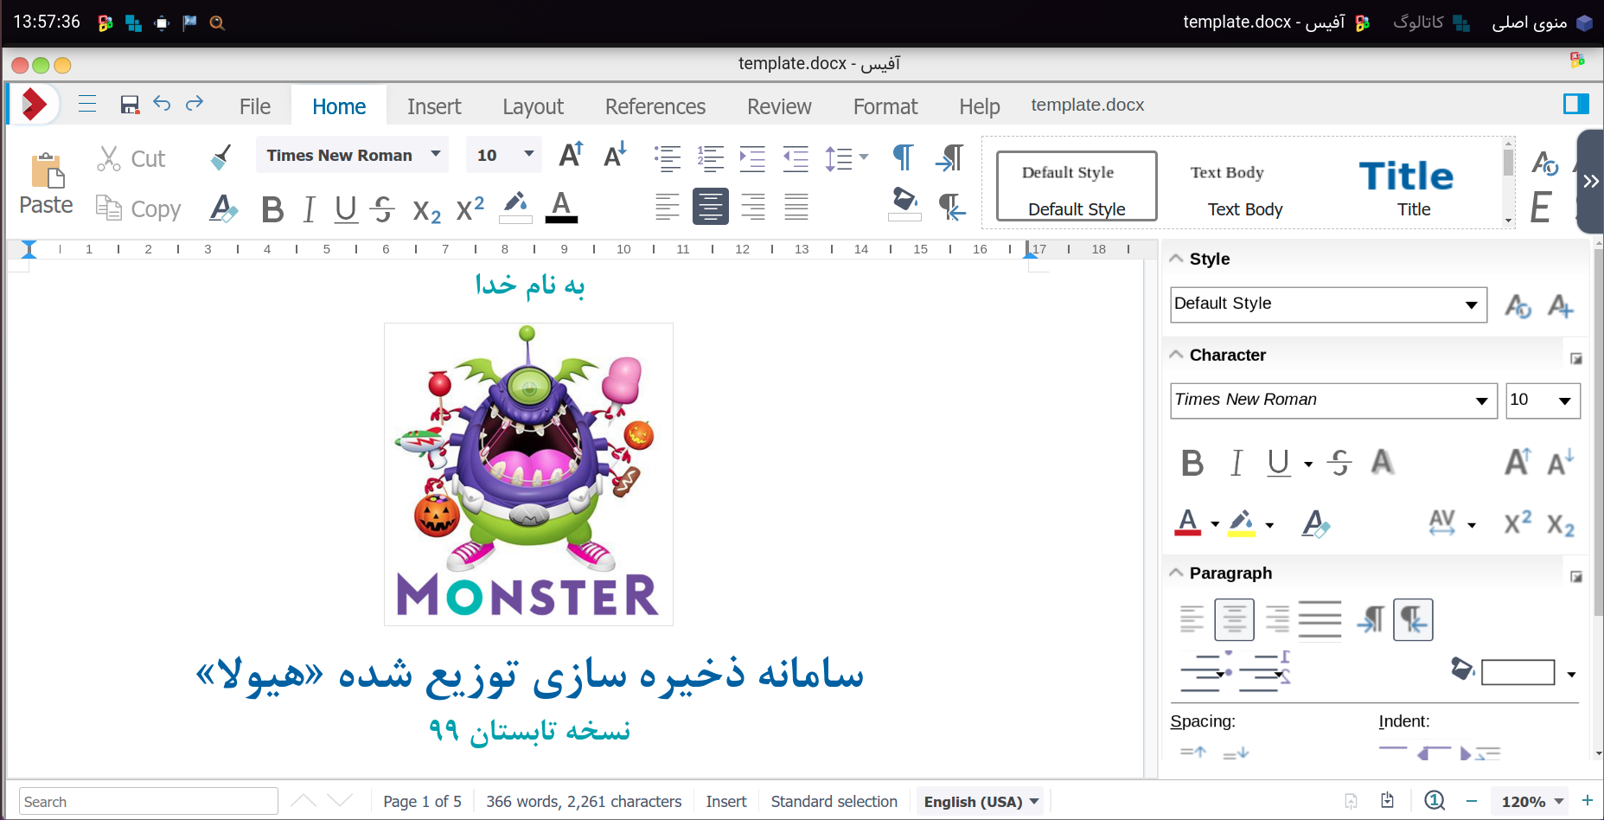Open the File menu
This screenshot has height=820, width=1604.
(x=255, y=106)
